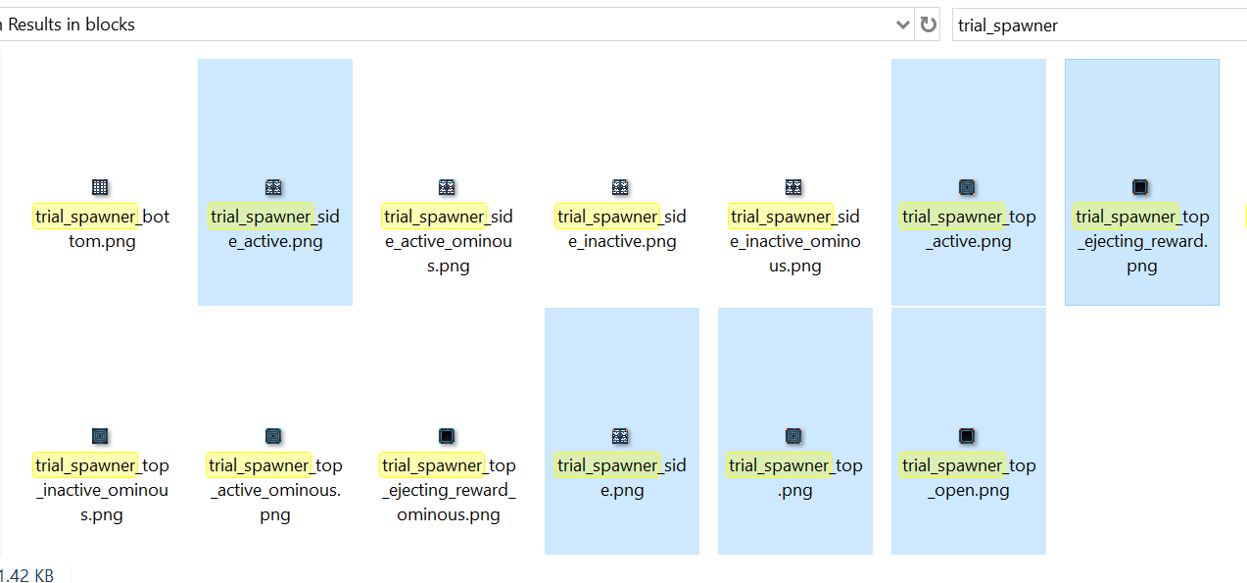Viewport: 1247px width, 583px height.
Task: Select the trial_spawner_top_ejecting_reward_ominous.png icon
Action: [x=447, y=435]
